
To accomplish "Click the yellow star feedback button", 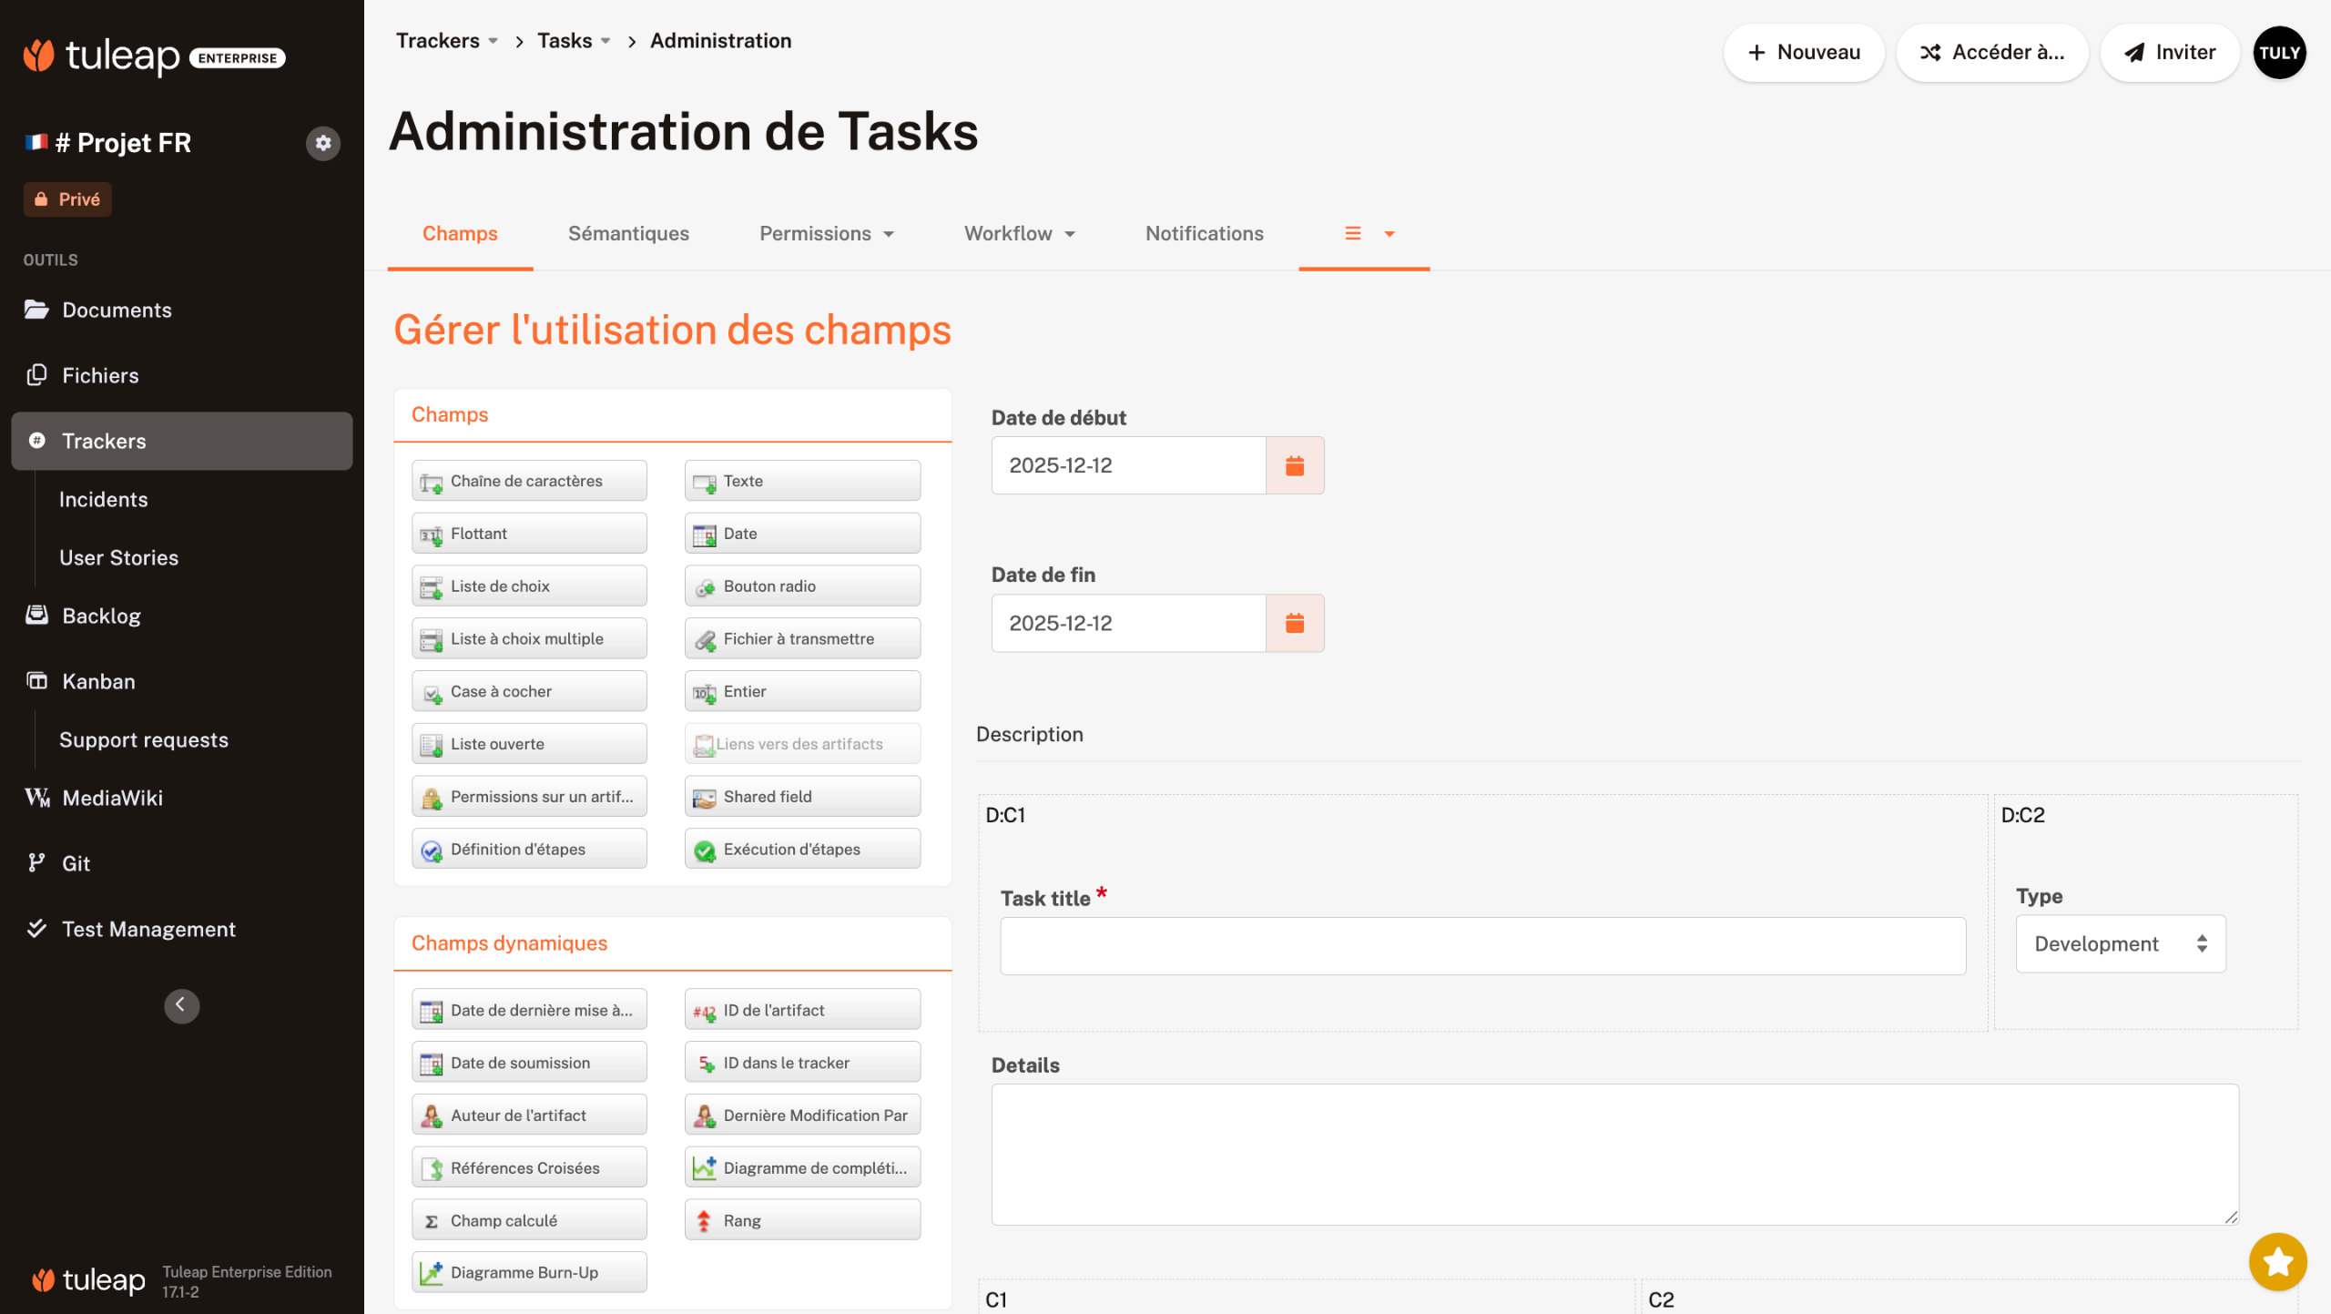I will pyautogui.click(x=2276, y=1262).
